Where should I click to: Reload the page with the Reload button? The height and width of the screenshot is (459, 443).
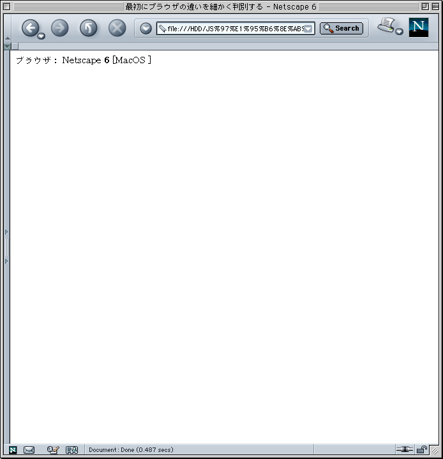pos(89,28)
